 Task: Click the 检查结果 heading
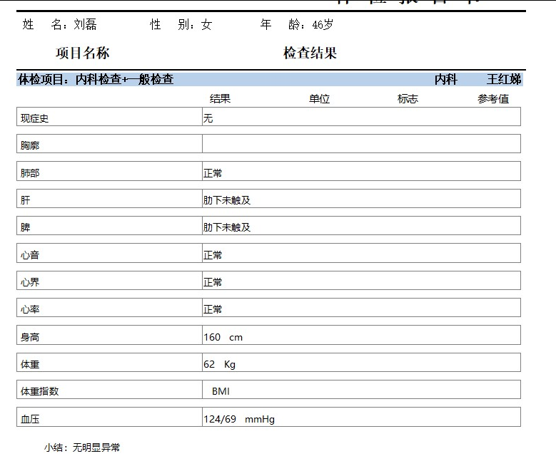[x=310, y=53]
